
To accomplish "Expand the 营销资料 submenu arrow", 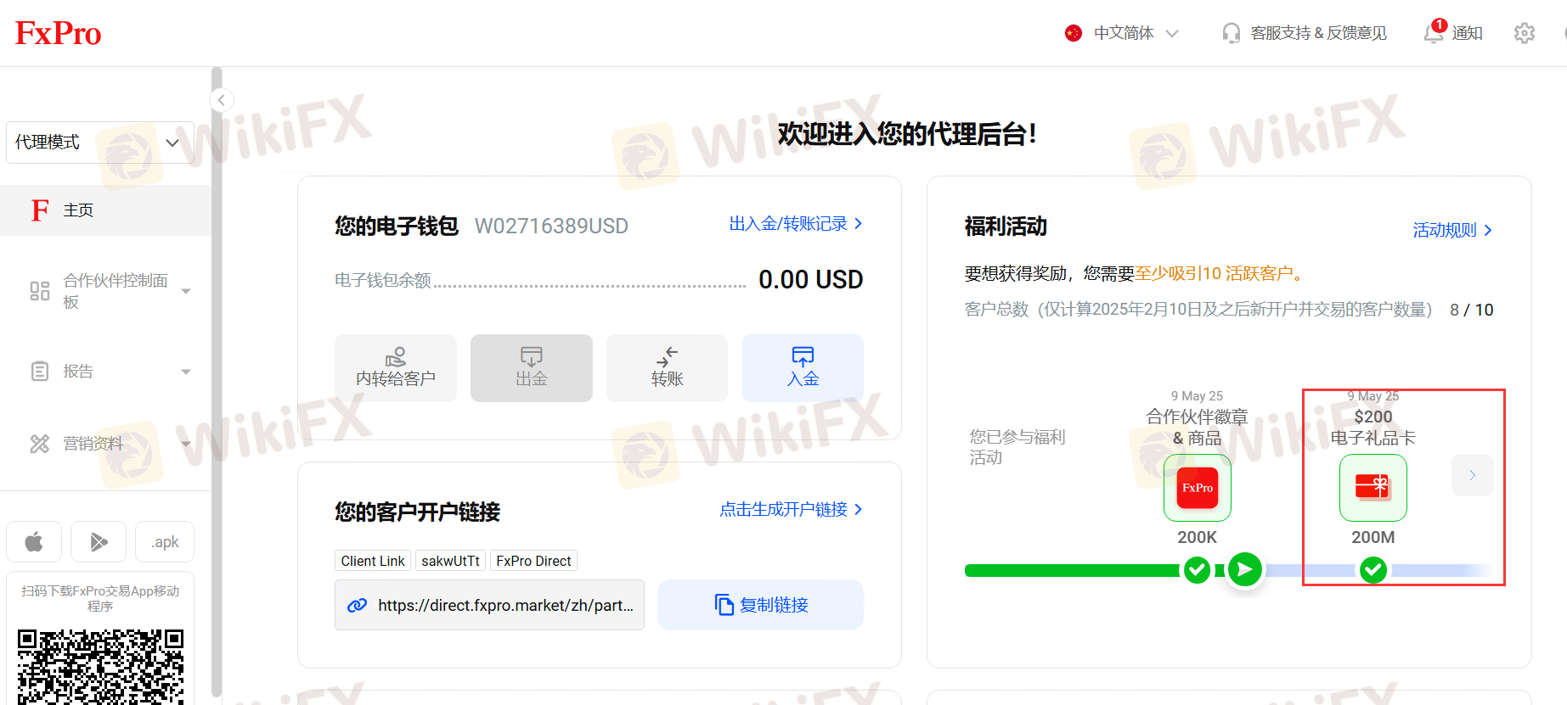I will [186, 444].
